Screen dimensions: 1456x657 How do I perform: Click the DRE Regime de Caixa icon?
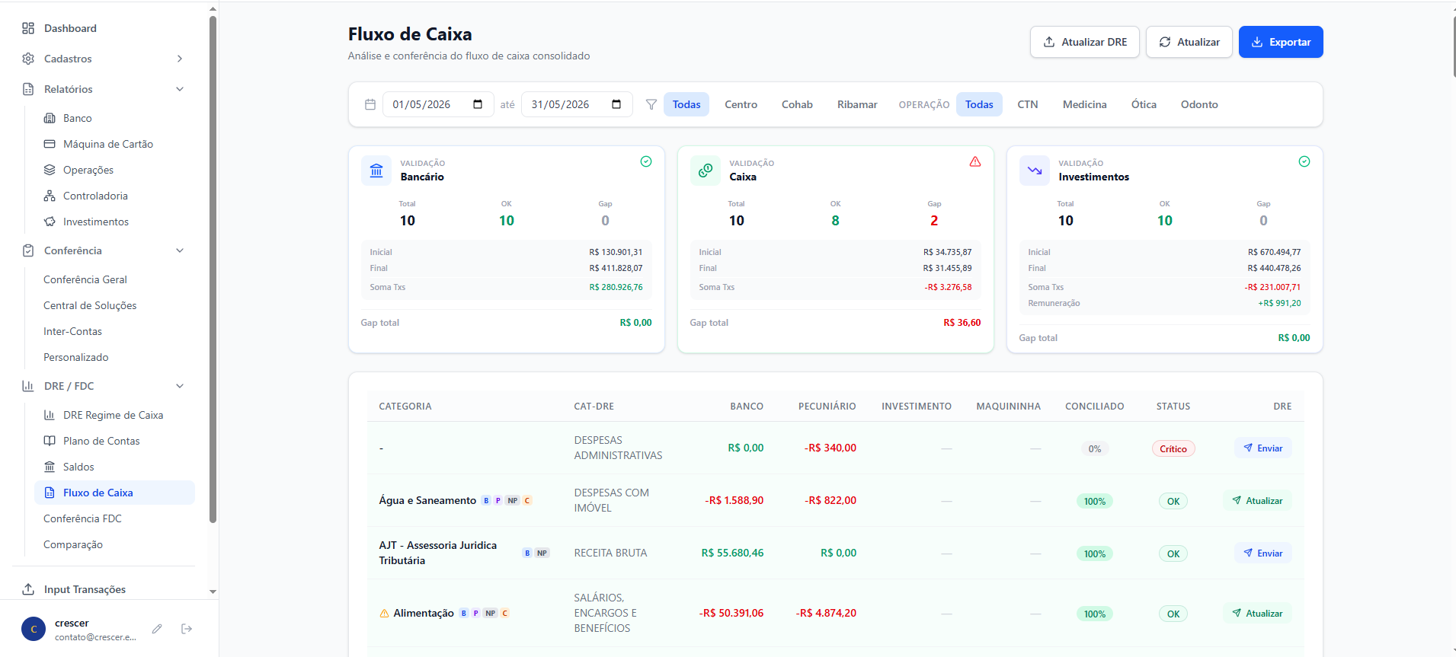(x=50, y=415)
